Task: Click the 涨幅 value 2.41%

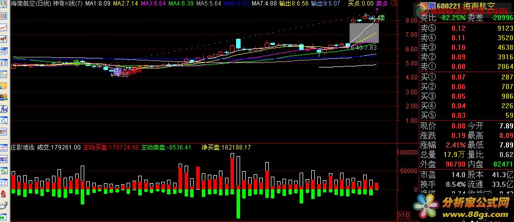Action: click(x=455, y=145)
